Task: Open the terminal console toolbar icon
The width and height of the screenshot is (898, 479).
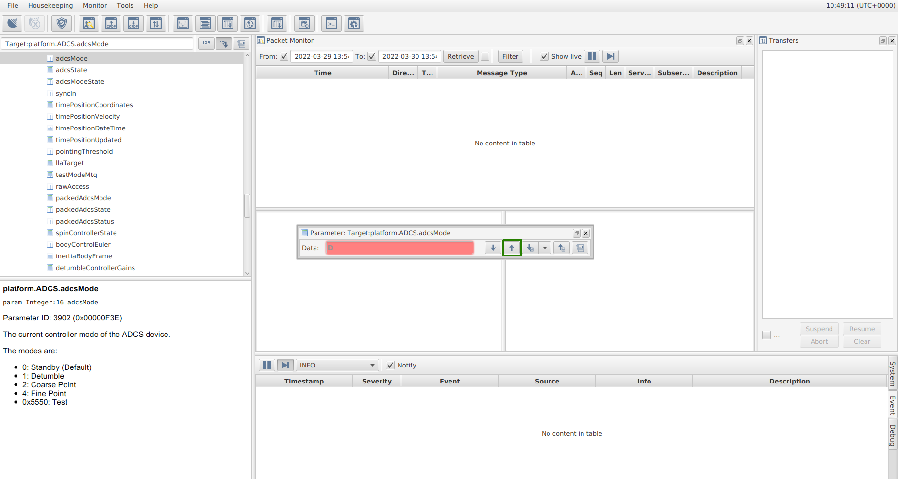Action: coord(332,23)
